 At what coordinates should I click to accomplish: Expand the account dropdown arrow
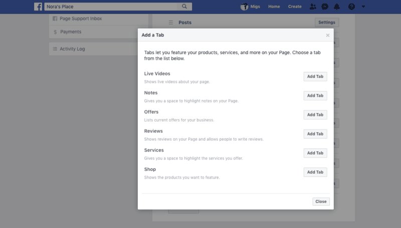point(363,6)
